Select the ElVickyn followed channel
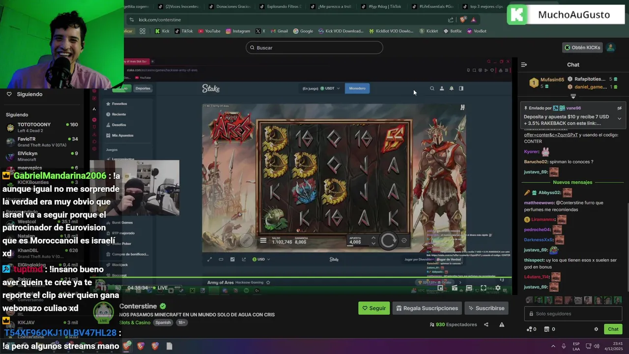This screenshot has height=354, width=629. point(42,156)
